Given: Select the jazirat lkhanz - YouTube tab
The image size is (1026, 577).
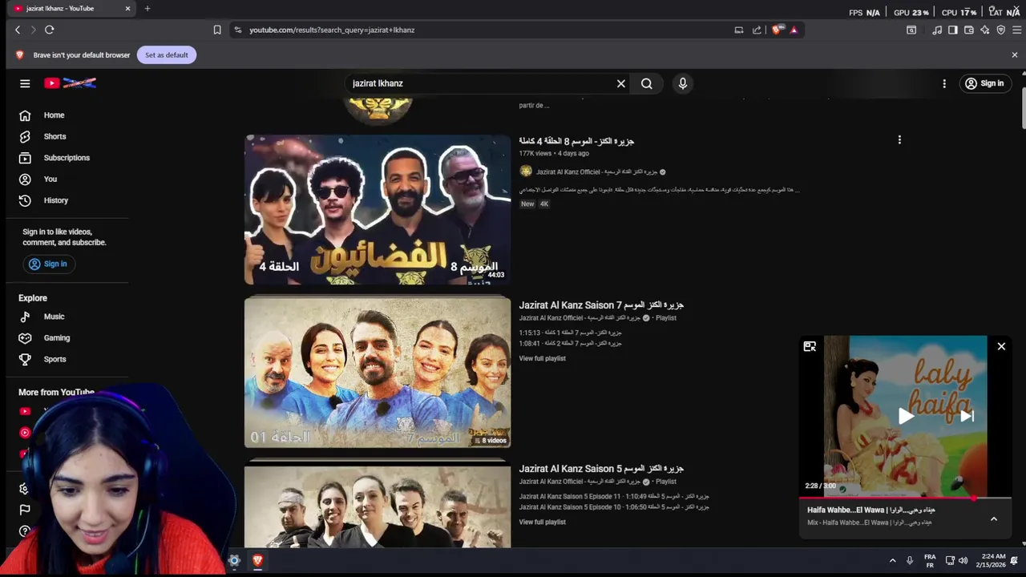Looking at the screenshot, I should pyautogui.click(x=71, y=8).
